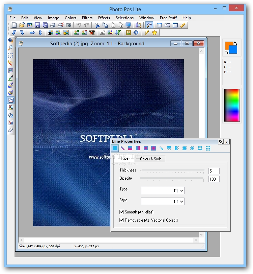Open the Help menu

(x=187, y=18)
